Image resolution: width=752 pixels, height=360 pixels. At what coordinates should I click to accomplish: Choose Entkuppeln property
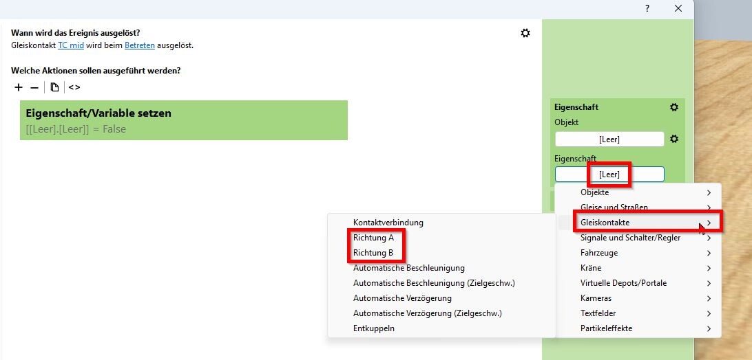click(441, 328)
